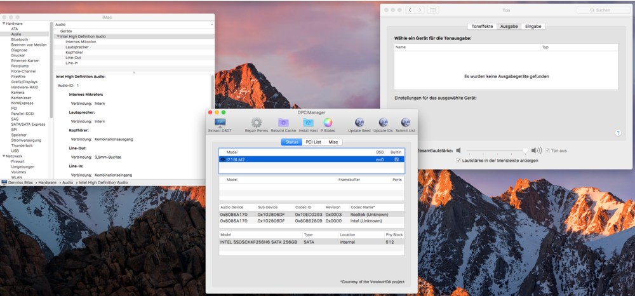Click low volume speaker icon

(458, 151)
